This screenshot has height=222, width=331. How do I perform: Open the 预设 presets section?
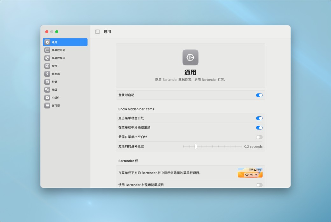[x=65, y=66]
